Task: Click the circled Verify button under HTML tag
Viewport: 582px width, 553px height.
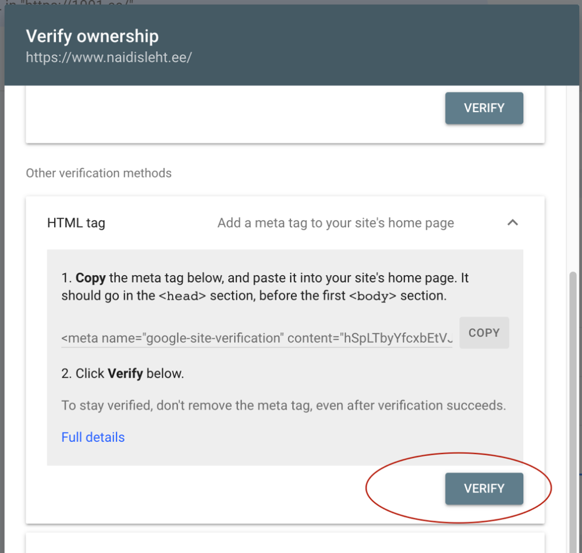Action: [x=484, y=488]
